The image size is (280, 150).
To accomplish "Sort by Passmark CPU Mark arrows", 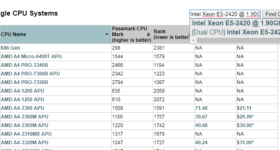I will [x=148, y=34].
